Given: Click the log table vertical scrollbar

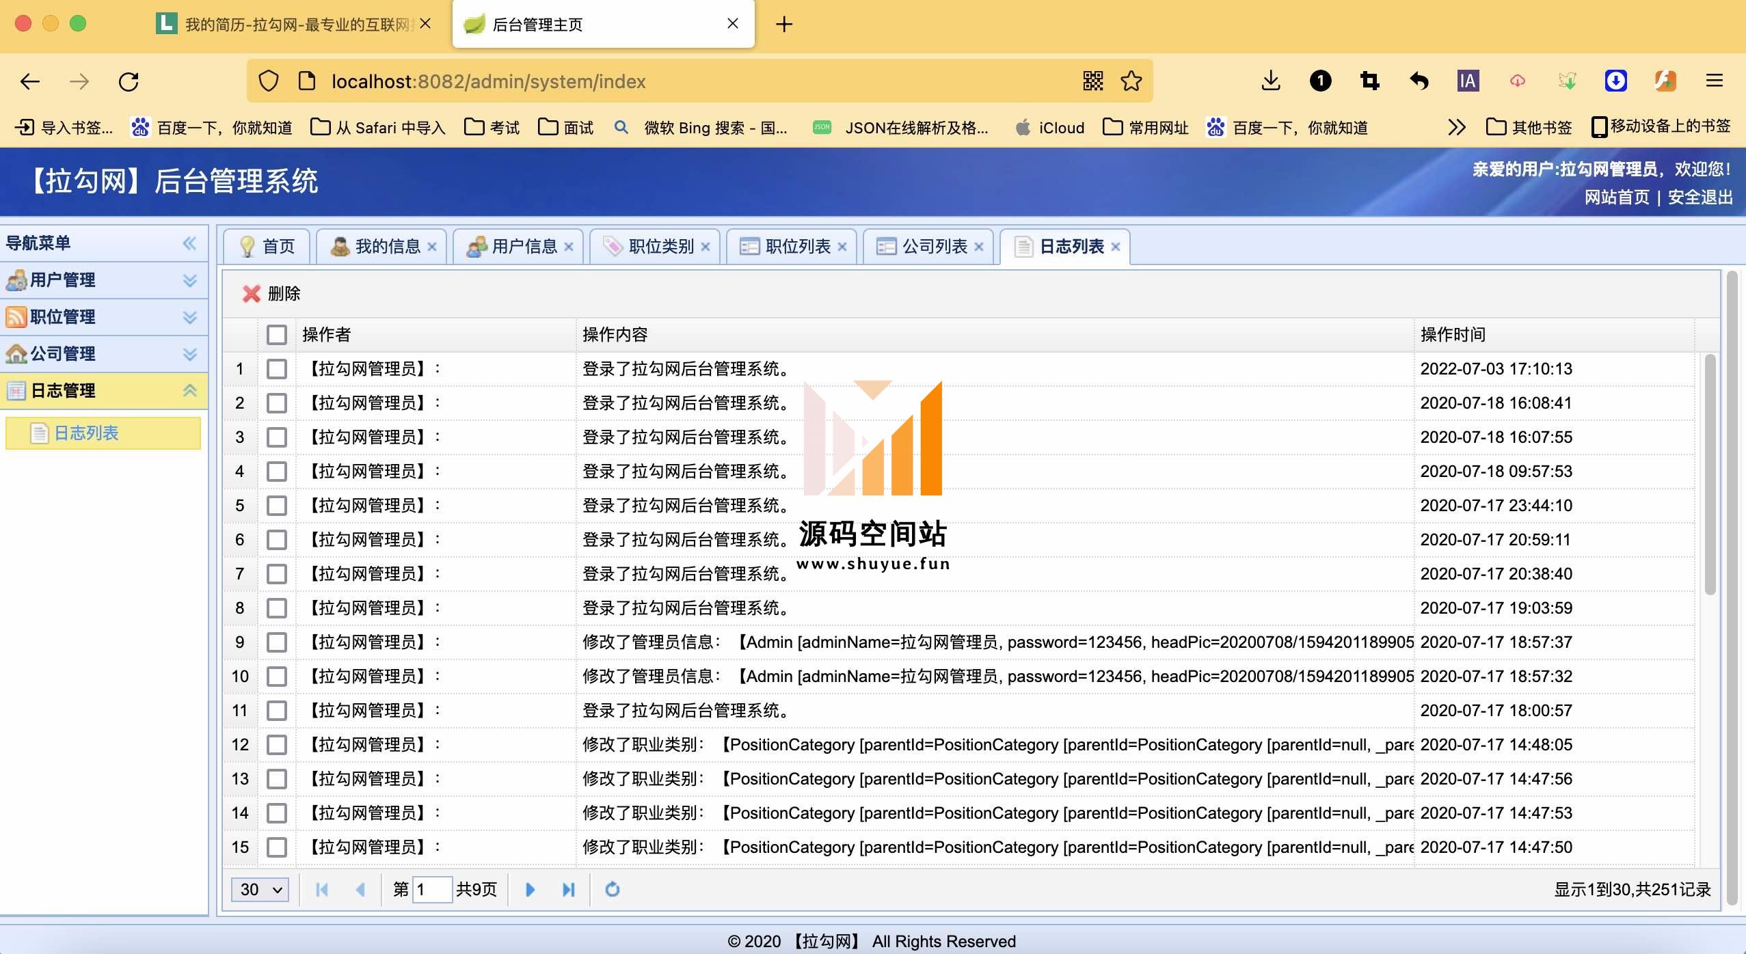Looking at the screenshot, I should pyautogui.click(x=1710, y=474).
